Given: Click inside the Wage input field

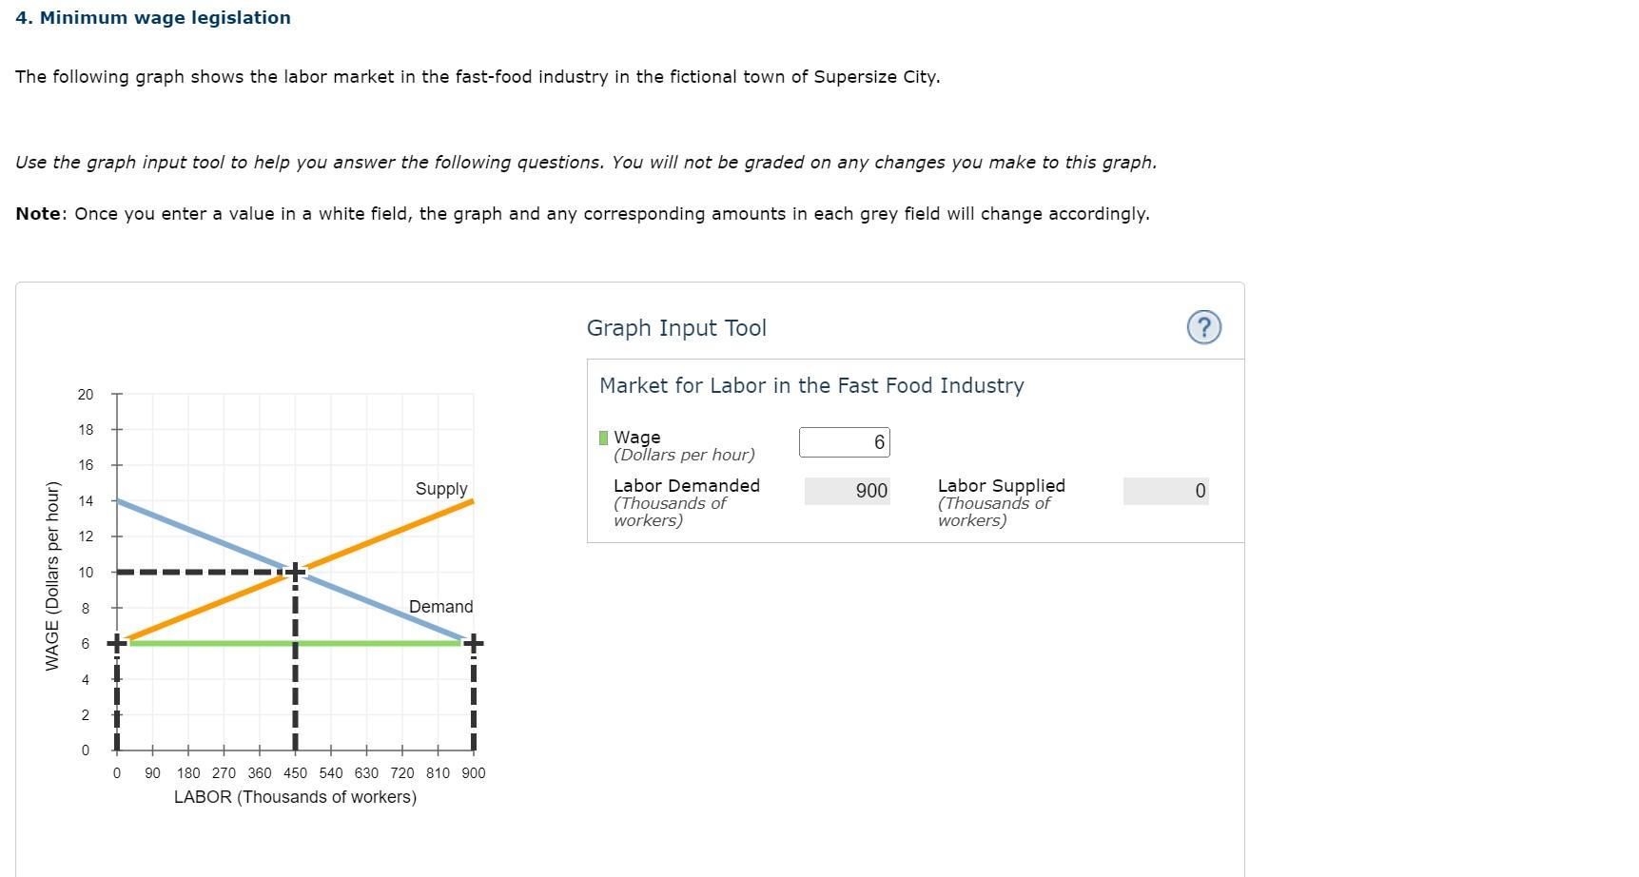Looking at the screenshot, I should pyautogui.click(x=843, y=440).
